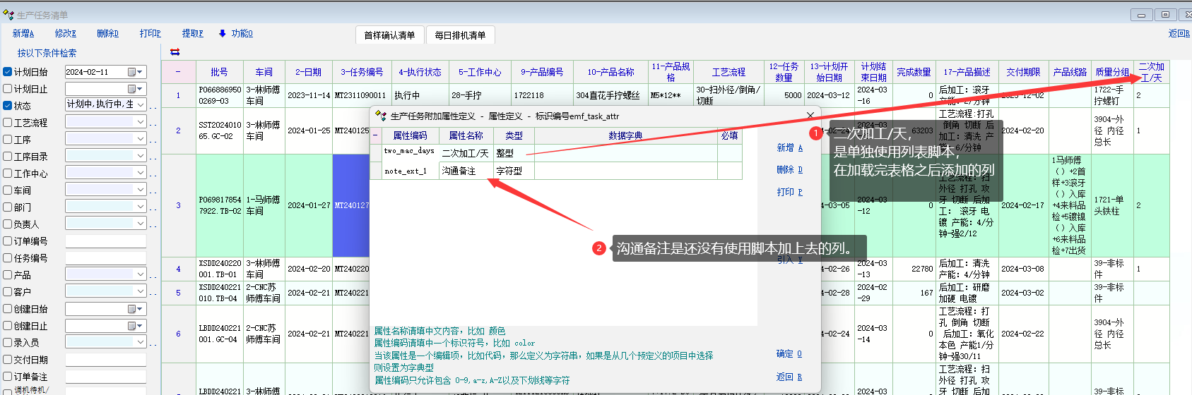Uncheck the 计划日始 checkbox

coord(8,72)
